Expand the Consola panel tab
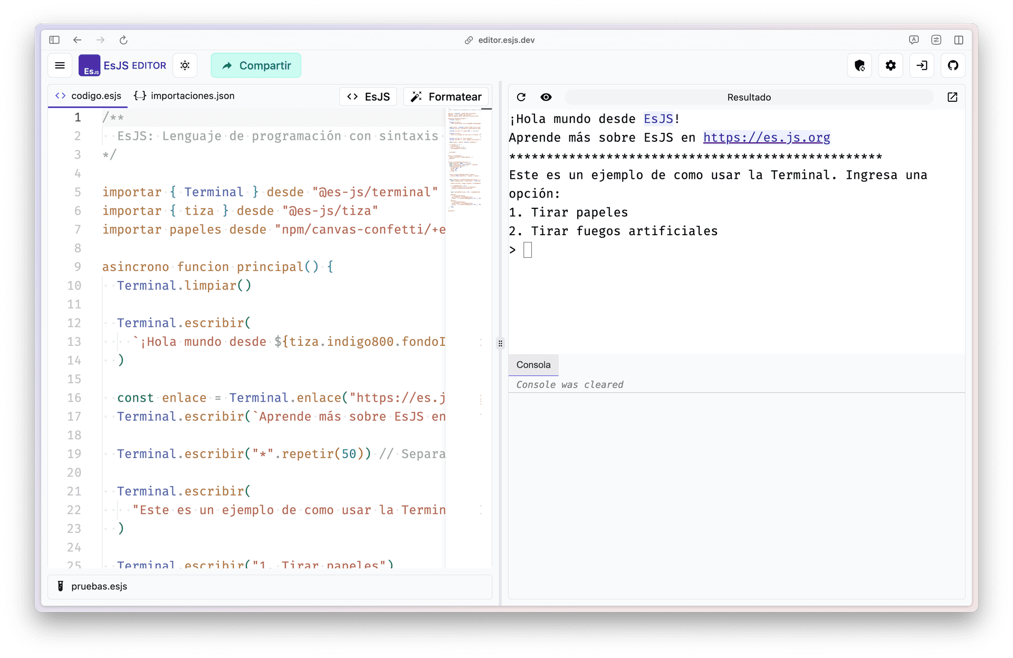 tap(533, 365)
